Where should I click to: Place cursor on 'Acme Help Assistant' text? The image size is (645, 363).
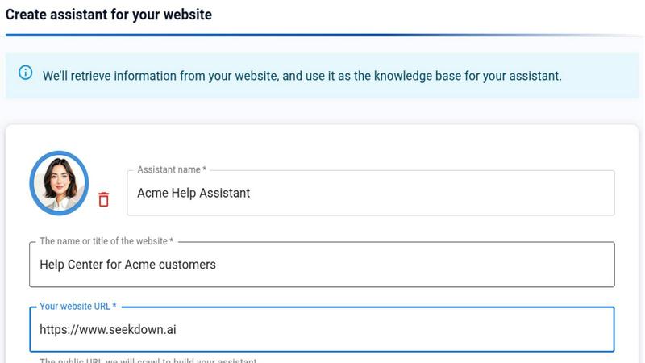193,193
